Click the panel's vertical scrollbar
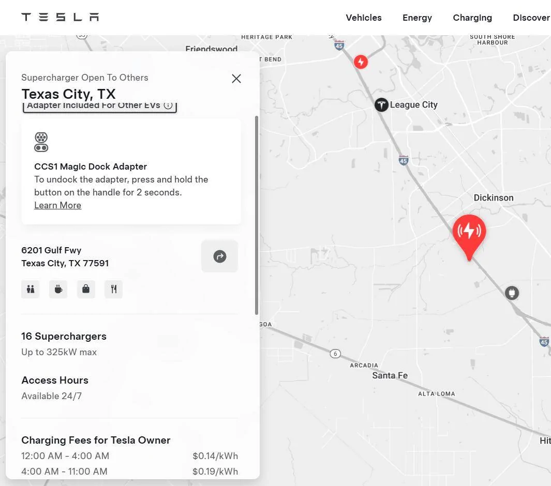This screenshot has height=486, width=551. point(257,215)
